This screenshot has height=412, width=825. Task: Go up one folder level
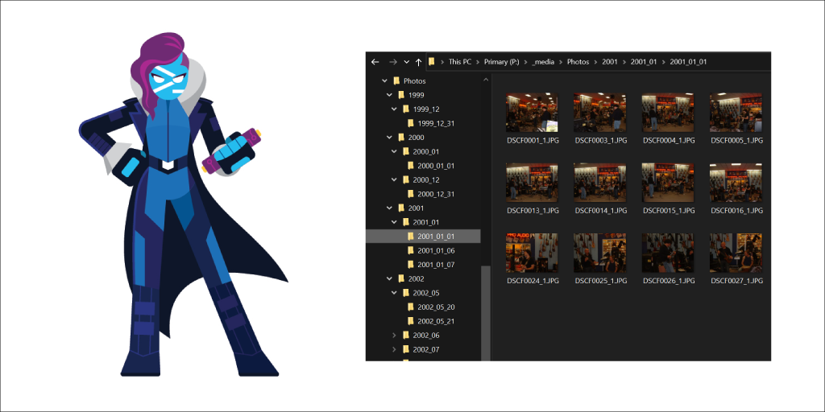click(x=418, y=62)
